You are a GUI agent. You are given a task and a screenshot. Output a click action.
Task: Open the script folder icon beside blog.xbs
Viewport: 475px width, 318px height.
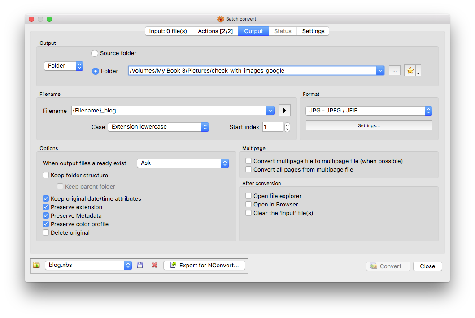click(x=36, y=265)
